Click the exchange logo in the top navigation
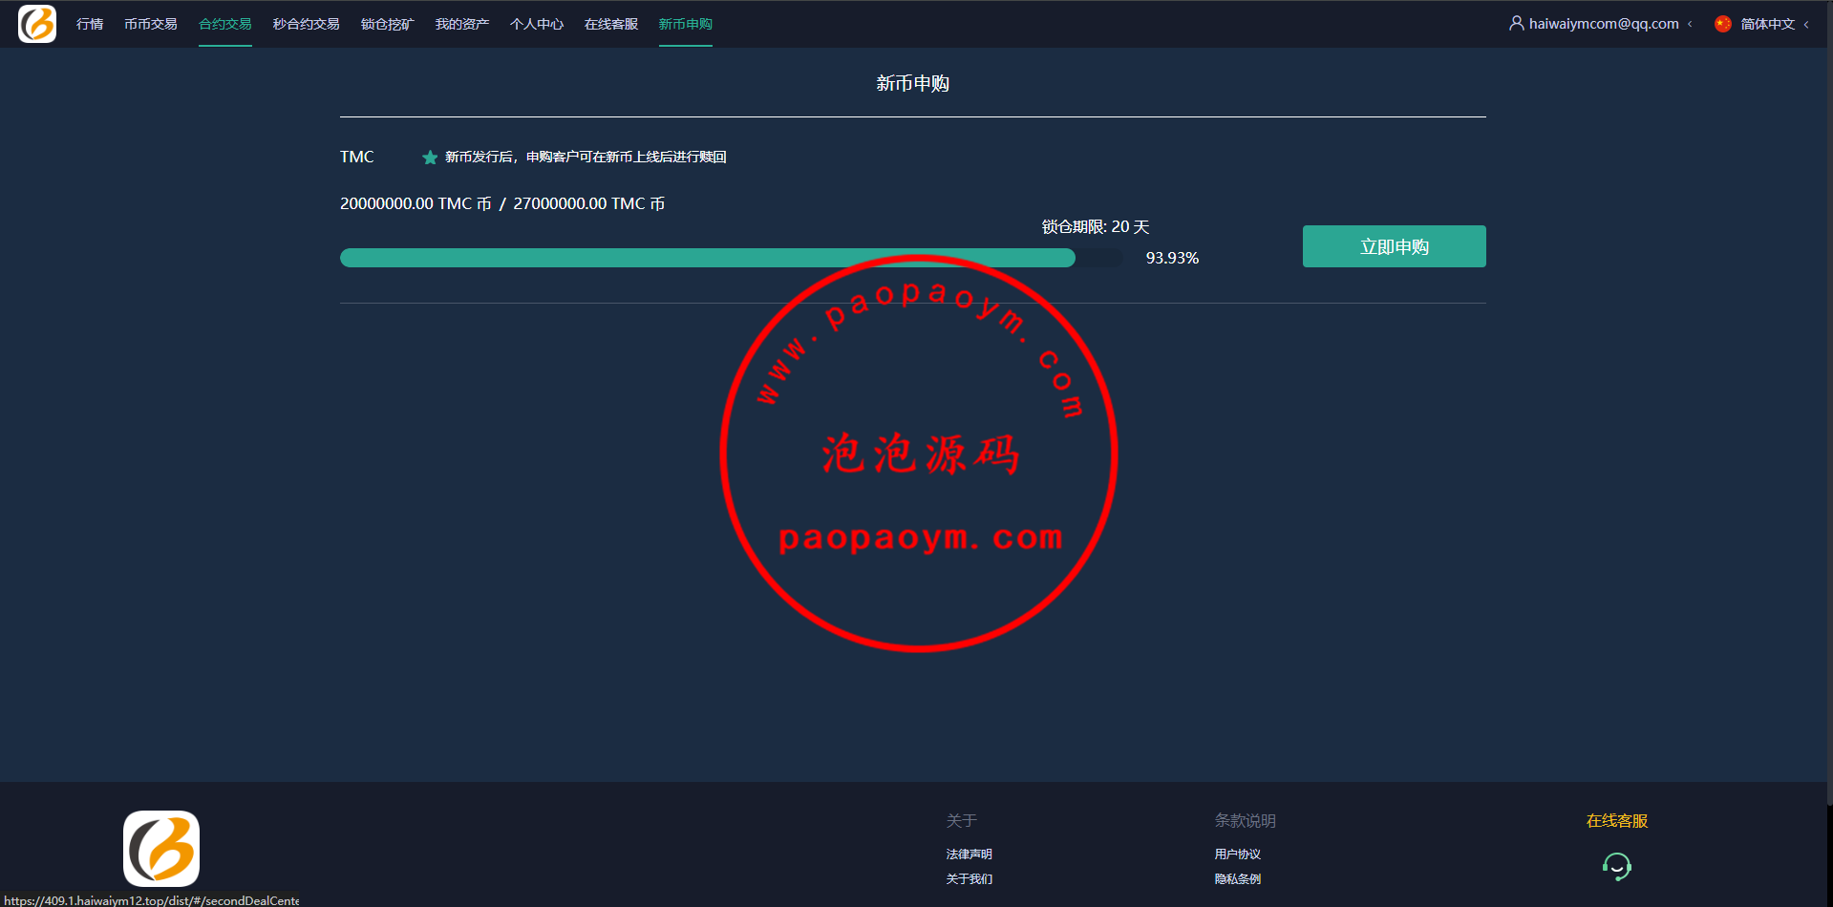 pos(37,24)
